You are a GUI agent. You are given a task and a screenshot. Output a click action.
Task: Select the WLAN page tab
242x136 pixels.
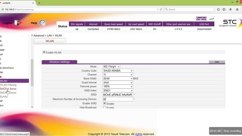(50, 41)
